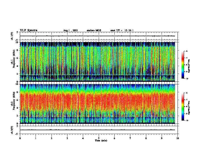Click the time axis tick label '4'
This screenshot has height=155, width=200.
click(x=83, y=138)
